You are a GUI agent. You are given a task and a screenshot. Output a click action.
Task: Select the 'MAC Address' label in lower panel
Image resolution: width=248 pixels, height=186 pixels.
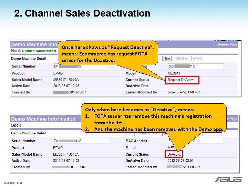136,141
